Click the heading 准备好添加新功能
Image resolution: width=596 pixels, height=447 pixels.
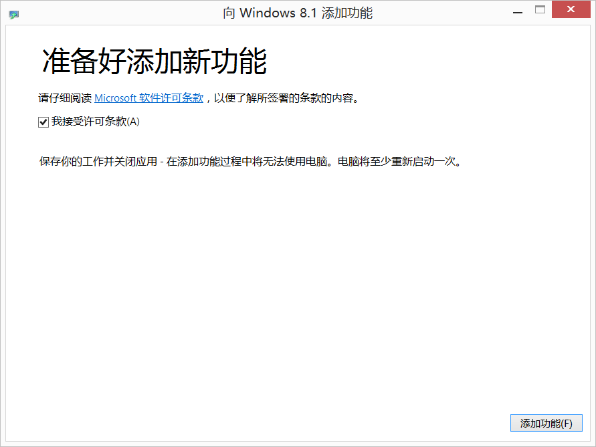click(155, 61)
